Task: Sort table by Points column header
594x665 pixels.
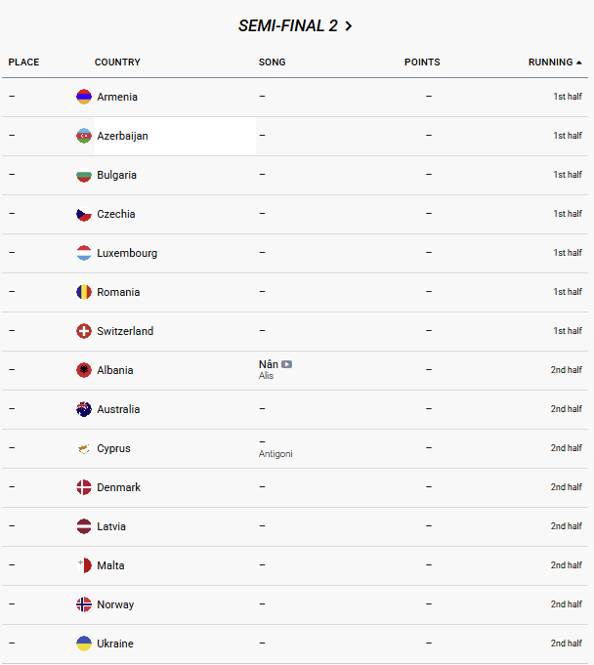Action: 422,62
